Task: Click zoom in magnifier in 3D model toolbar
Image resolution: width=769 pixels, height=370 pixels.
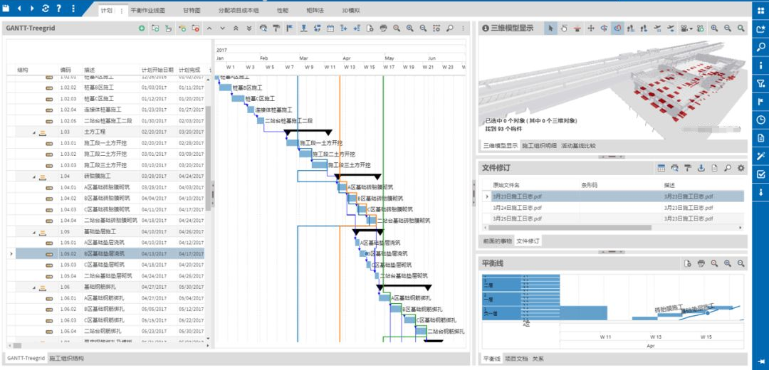Action: click(715, 28)
